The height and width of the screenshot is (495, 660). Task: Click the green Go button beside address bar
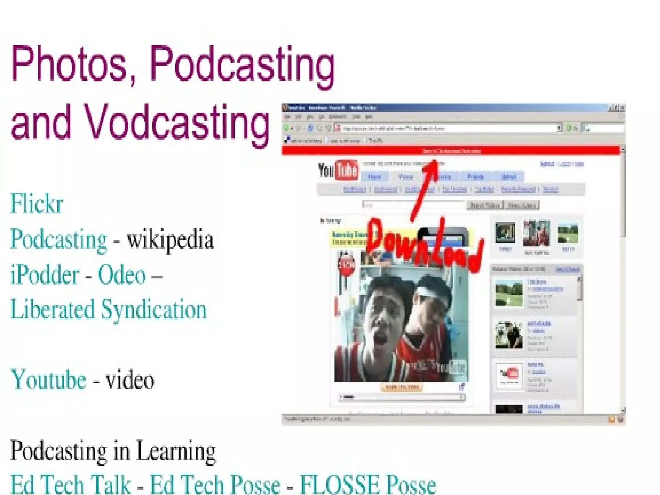pyautogui.click(x=569, y=128)
